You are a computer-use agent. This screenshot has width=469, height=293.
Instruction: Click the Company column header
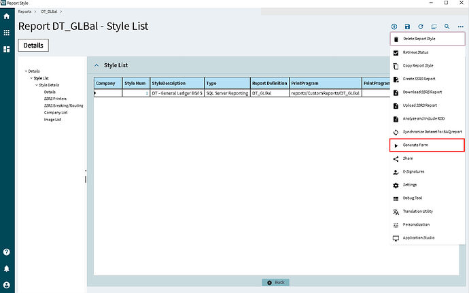(108, 83)
